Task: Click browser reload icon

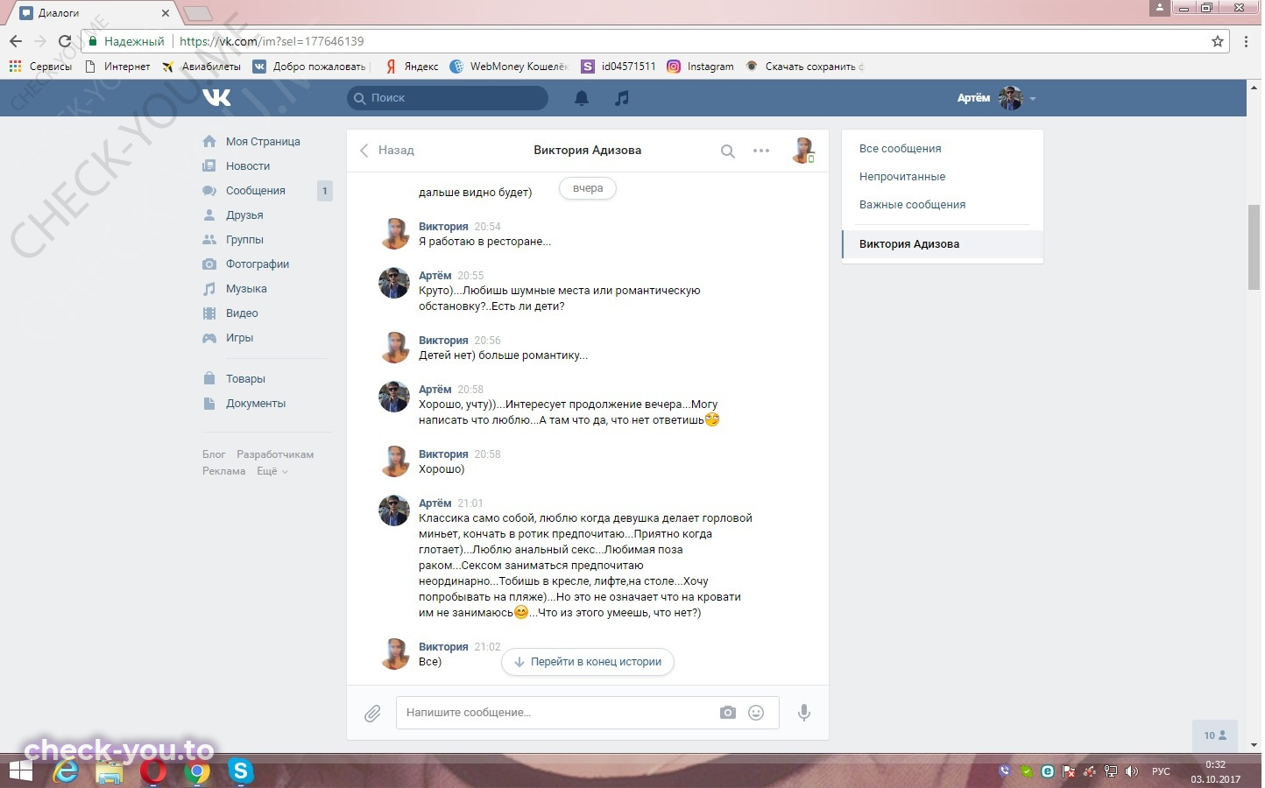Action: pos(65,41)
